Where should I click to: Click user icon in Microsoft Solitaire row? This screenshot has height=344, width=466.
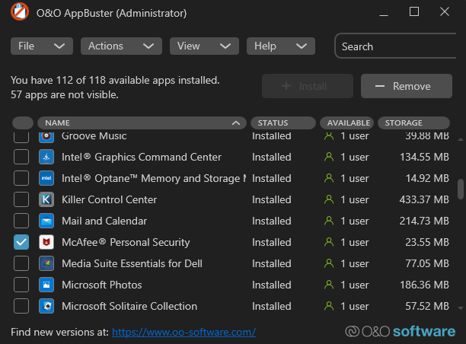coord(329,306)
